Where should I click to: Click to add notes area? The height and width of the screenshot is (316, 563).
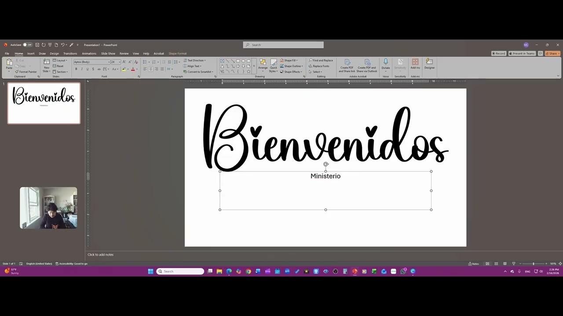tap(100, 255)
